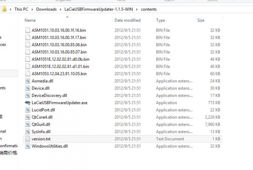Select file name SysInfo.dll
The height and width of the screenshot is (170, 253).
pyautogui.click(x=41, y=132)
